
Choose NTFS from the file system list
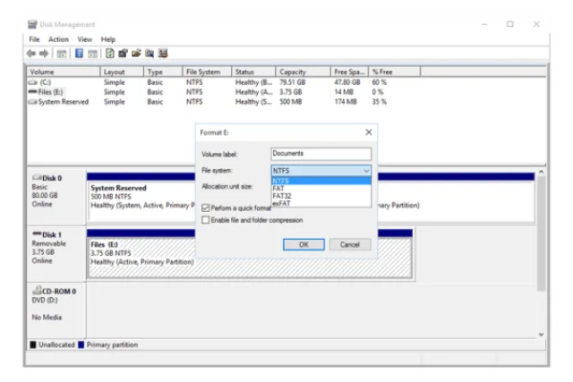point(321,181)
